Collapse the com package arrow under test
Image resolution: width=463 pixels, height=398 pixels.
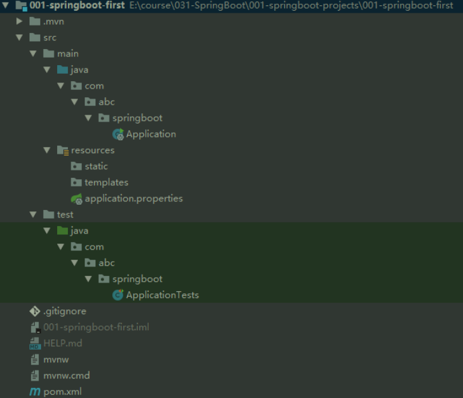point(60,247)
